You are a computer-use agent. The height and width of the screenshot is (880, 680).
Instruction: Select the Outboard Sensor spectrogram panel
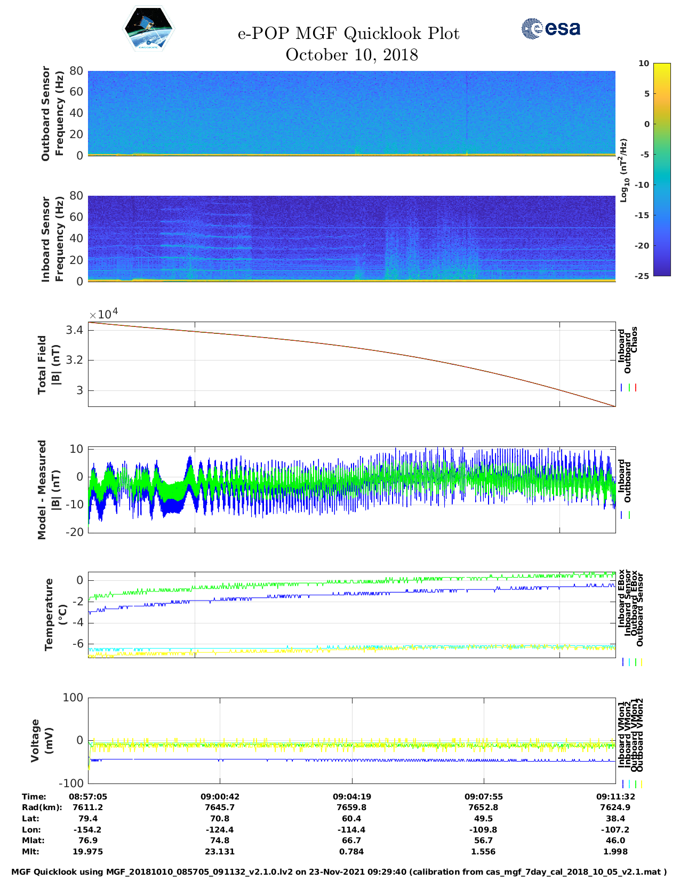click(x=351, y=113)
